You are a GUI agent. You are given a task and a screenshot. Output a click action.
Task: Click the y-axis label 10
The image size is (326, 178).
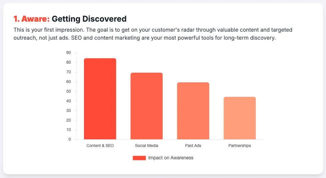click(x=69, y=130)
